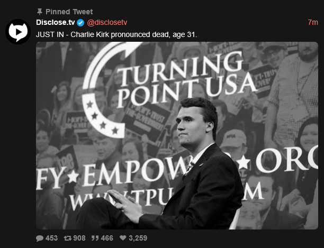Viewport: 324px width, 248px height.
Task: Click the JUST IN tweet text
Action: pyautogui.click(x=116, y=35)
